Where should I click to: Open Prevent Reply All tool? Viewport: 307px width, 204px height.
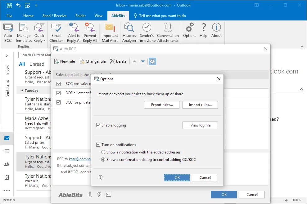pos(90,33)
